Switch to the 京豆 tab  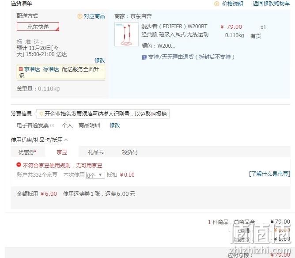click(62, 152)
